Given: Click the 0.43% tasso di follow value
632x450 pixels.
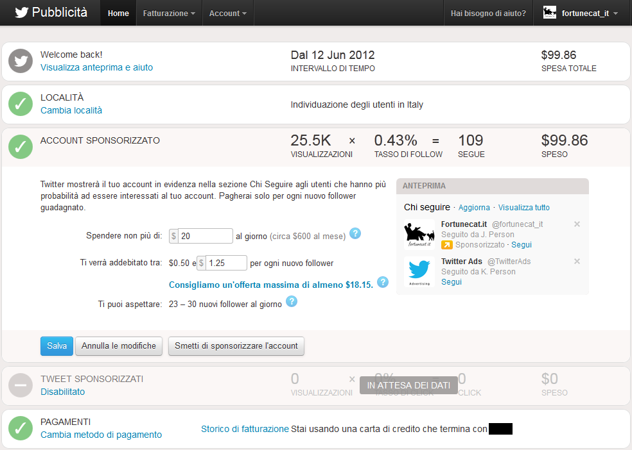Looking at the screenshot, I should (396, 140).
